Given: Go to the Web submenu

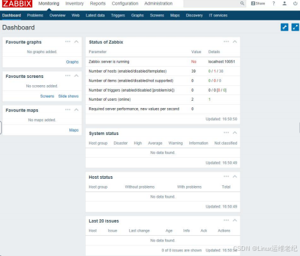Looking at the screenshot, I should 75,16.
